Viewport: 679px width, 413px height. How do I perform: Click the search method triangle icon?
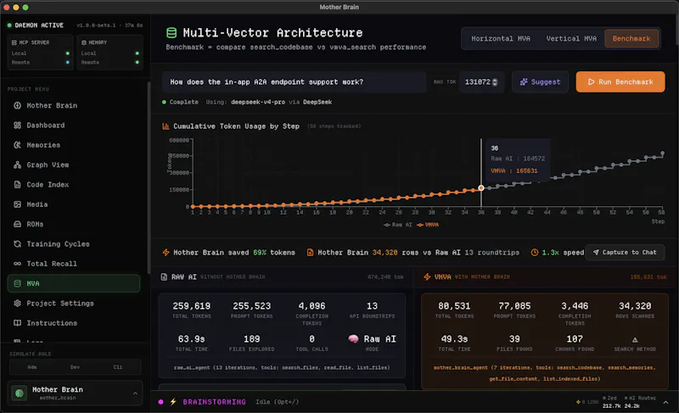click(x=635, y=340)
